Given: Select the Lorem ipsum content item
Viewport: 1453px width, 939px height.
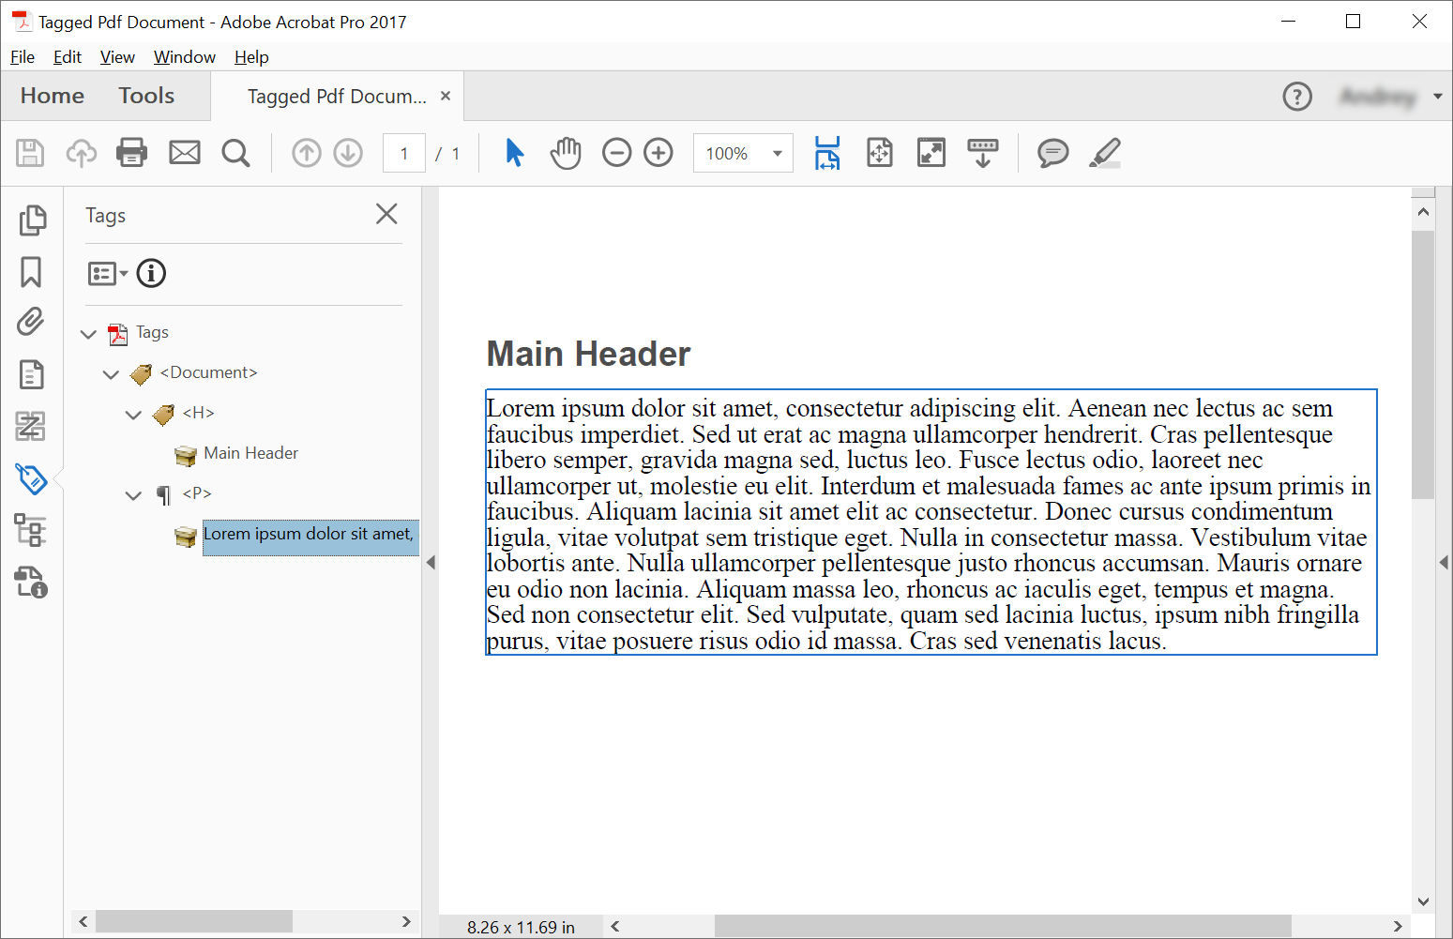Looking at the screenshot, I should point(310,538).
